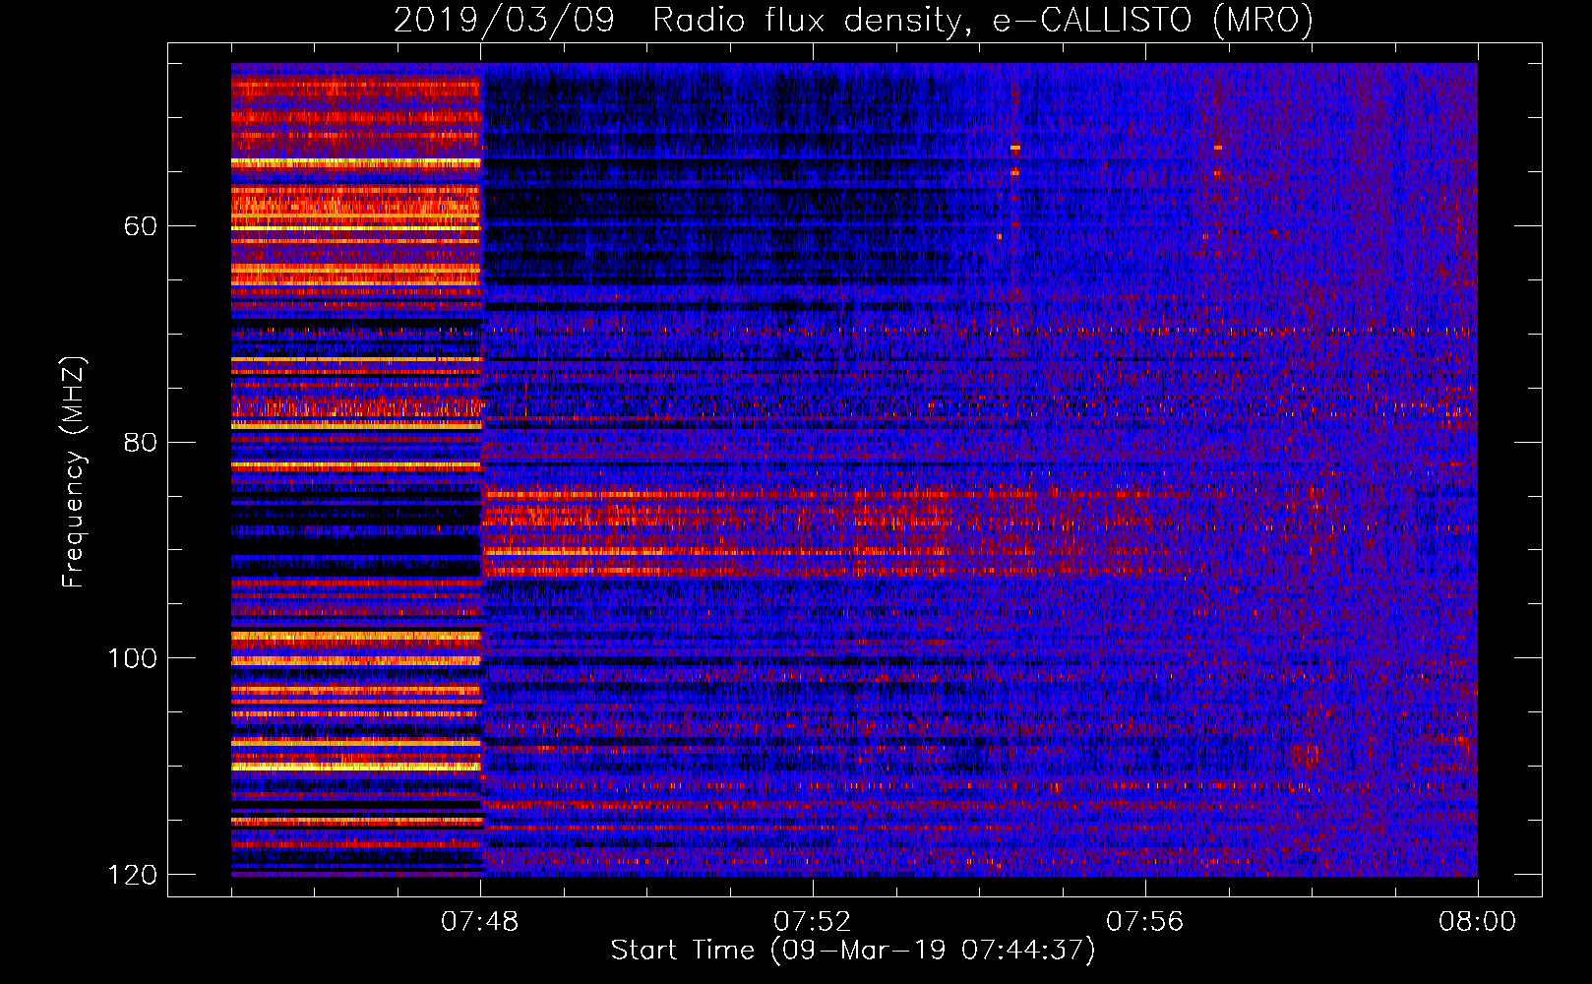Click the plot title "2019/03/09 Radio flux density, e-CALLISTO (MRO)"
The width and height of the screenshot is (1592, 984).
(853, 20)
